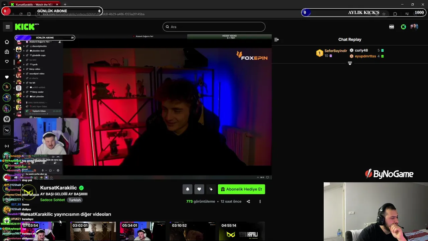
Task: Open the browser media control icon
Action: tap(407, 14)
